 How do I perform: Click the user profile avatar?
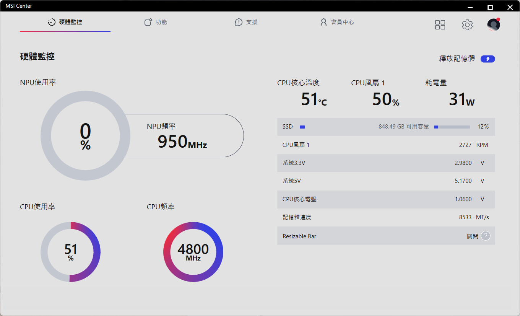click(494, 24)
